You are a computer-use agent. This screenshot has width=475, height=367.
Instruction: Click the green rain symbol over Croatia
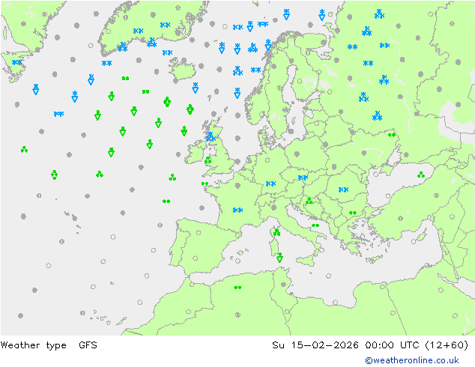pyautogui.click(x=309, y=201)
